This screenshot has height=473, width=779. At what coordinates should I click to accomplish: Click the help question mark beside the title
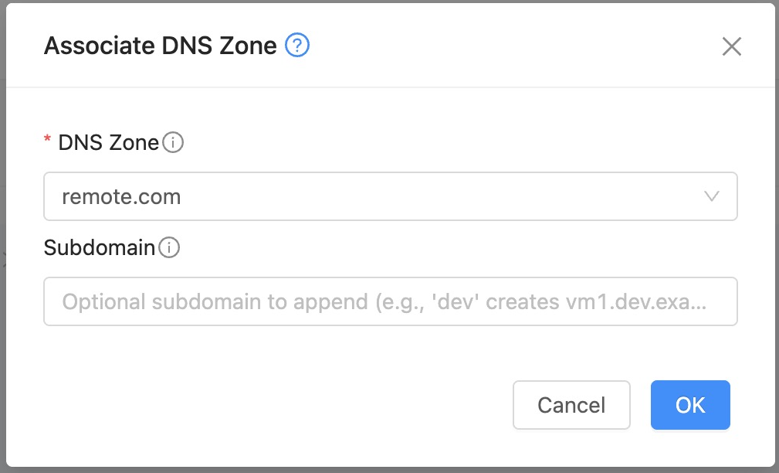tap(297, 46)
